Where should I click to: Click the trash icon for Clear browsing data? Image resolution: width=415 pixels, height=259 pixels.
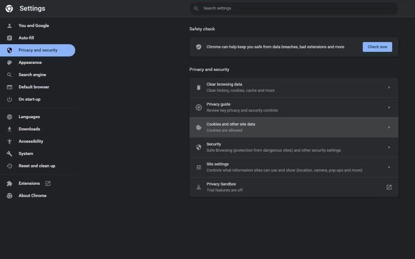click(199, 87)
